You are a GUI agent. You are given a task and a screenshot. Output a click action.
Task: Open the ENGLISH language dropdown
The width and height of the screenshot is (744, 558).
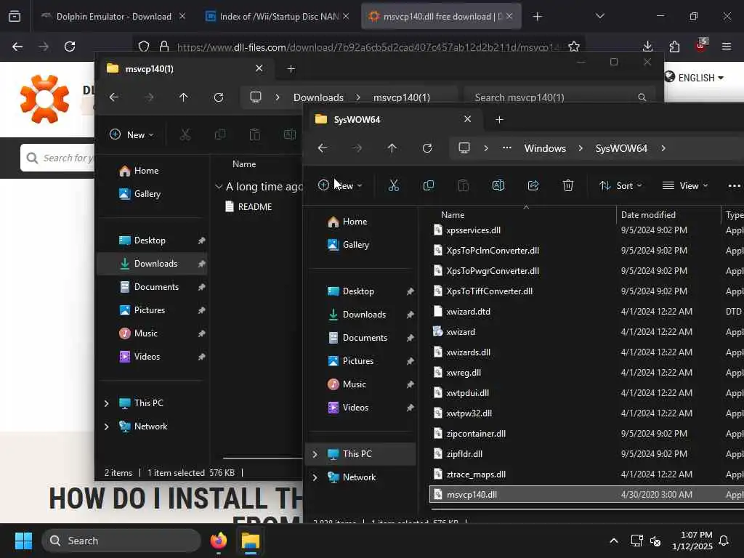pos(695,78)
